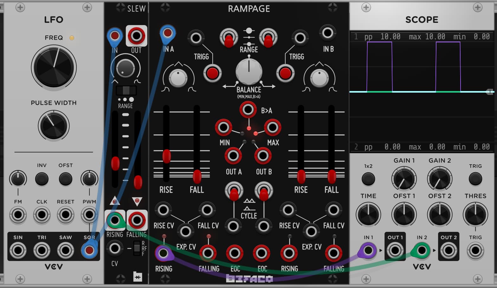497x288 pixels.
Task: Click the LFO CLK input jack
Action: click(x=42, y=215)
